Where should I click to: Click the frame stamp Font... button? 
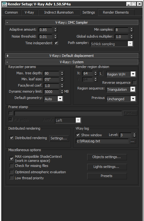130,113
